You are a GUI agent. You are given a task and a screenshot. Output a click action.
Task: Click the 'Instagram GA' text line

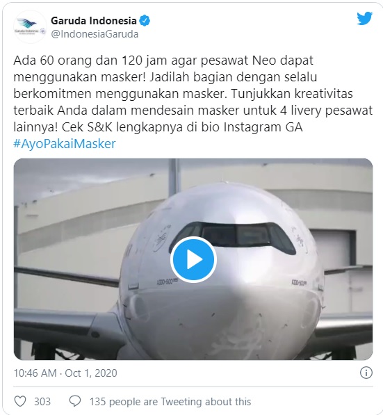pos(263,127)
